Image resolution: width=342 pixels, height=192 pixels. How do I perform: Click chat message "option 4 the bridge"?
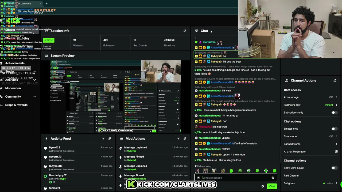(234, 155)
